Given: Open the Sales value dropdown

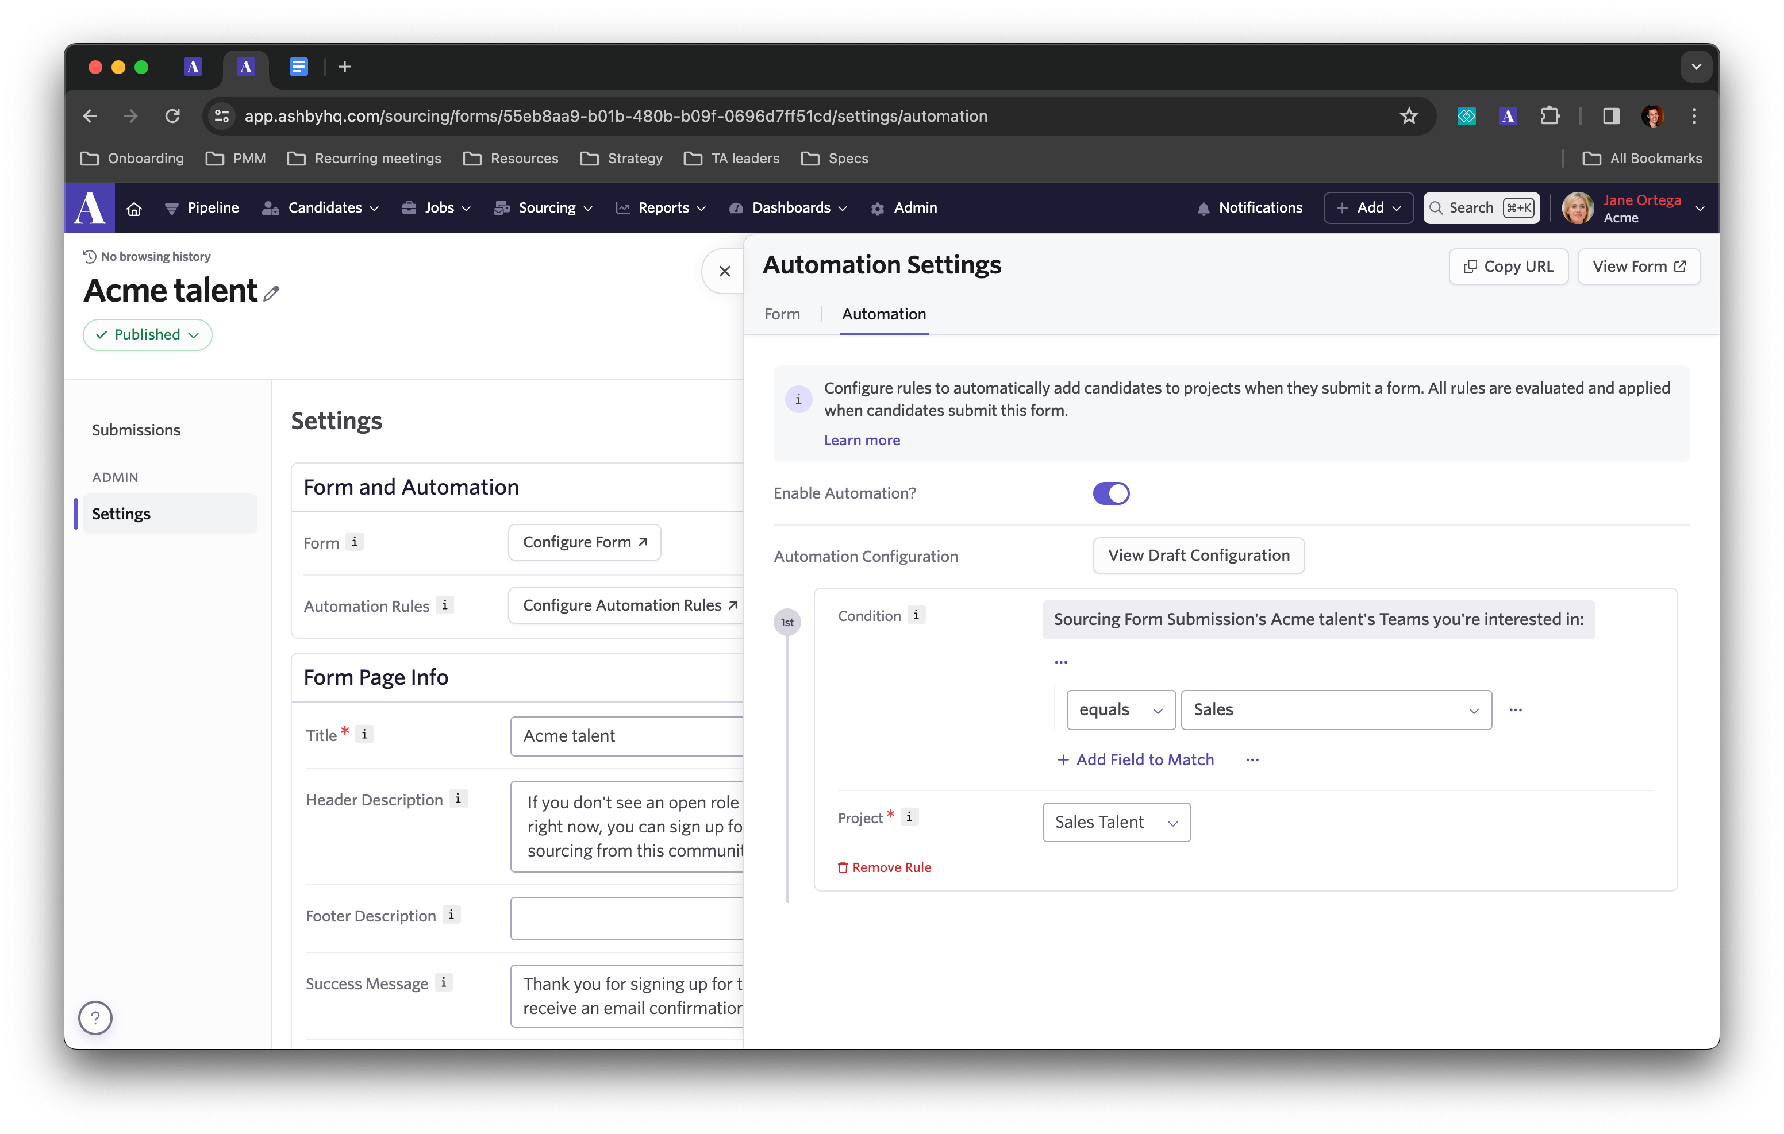Looking at the screenshot, I should pyautogui.click(x=1335, y=709).
